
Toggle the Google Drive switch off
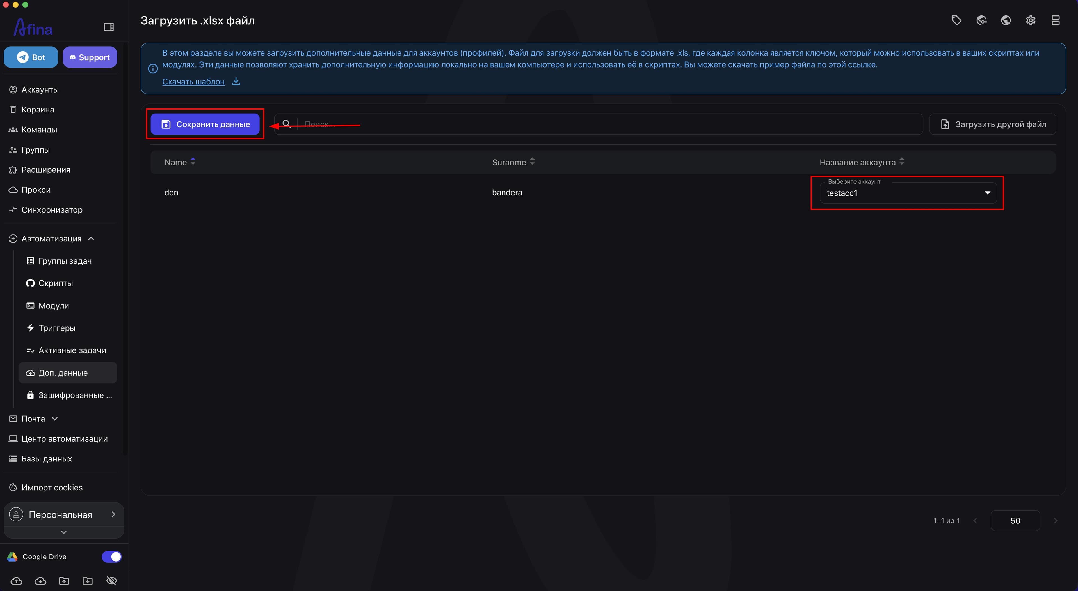[x=111, y=557]
